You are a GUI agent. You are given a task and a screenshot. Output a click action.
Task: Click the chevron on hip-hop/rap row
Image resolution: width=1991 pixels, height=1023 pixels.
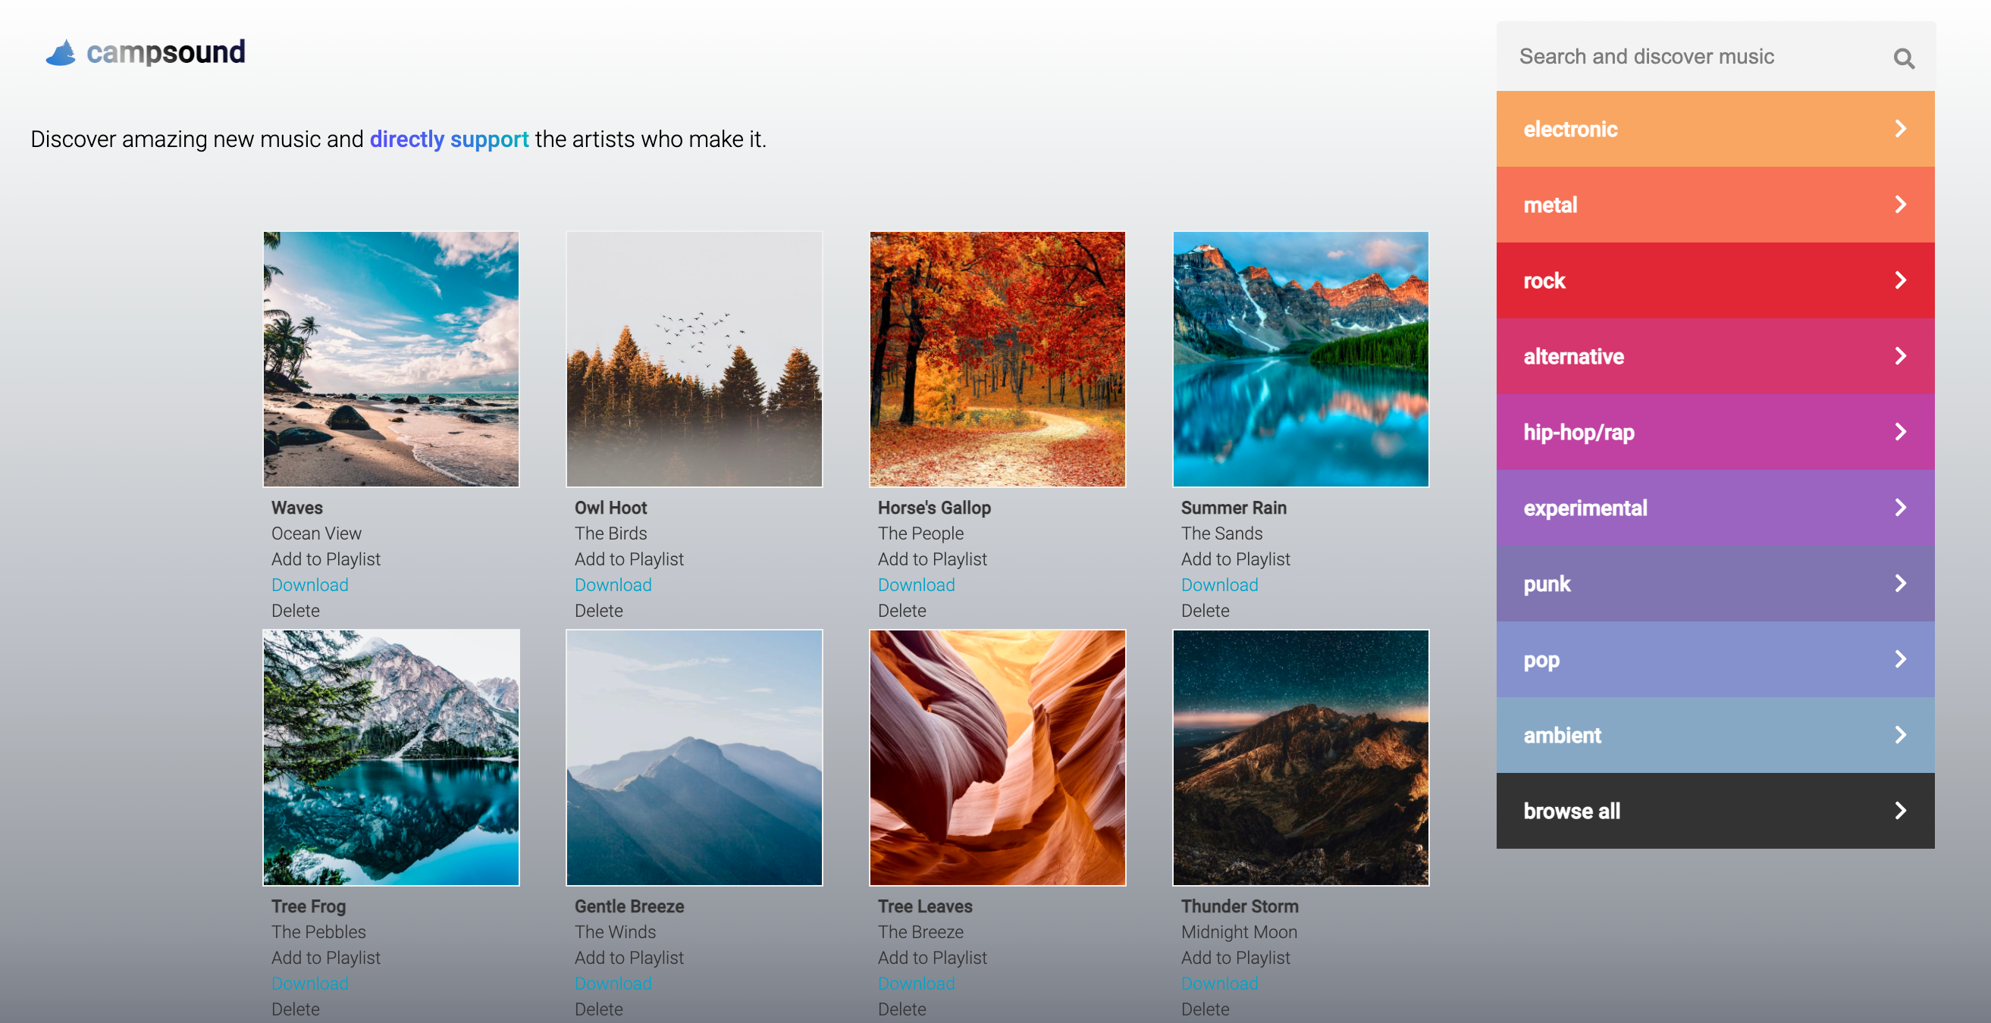1901,432
